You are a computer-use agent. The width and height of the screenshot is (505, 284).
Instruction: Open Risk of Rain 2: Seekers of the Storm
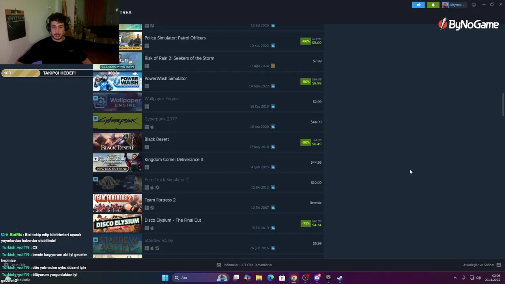[x=208, y=61]
